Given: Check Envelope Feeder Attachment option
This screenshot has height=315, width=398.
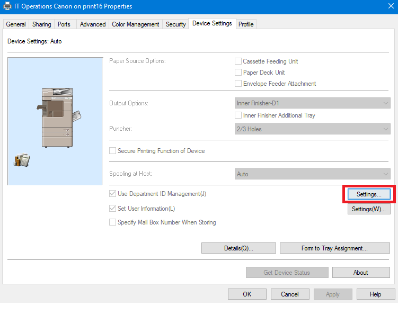Looking at the screenshot, I should [238, 84].
